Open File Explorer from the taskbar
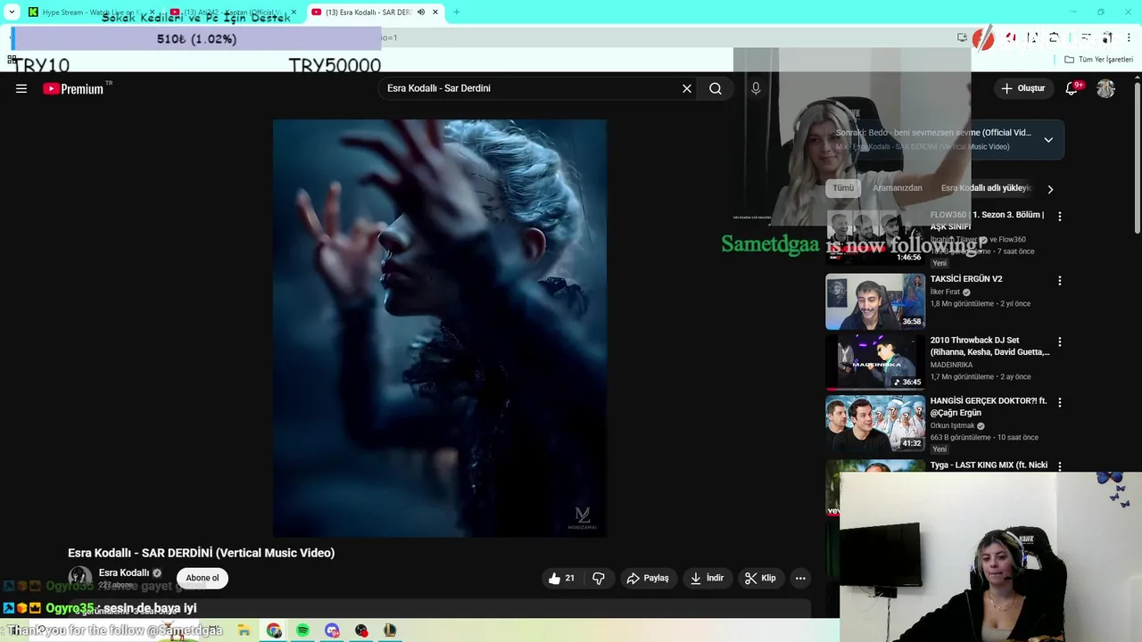Image resolution: width=1142 pixels, height=642 pixels. point(244,630)
